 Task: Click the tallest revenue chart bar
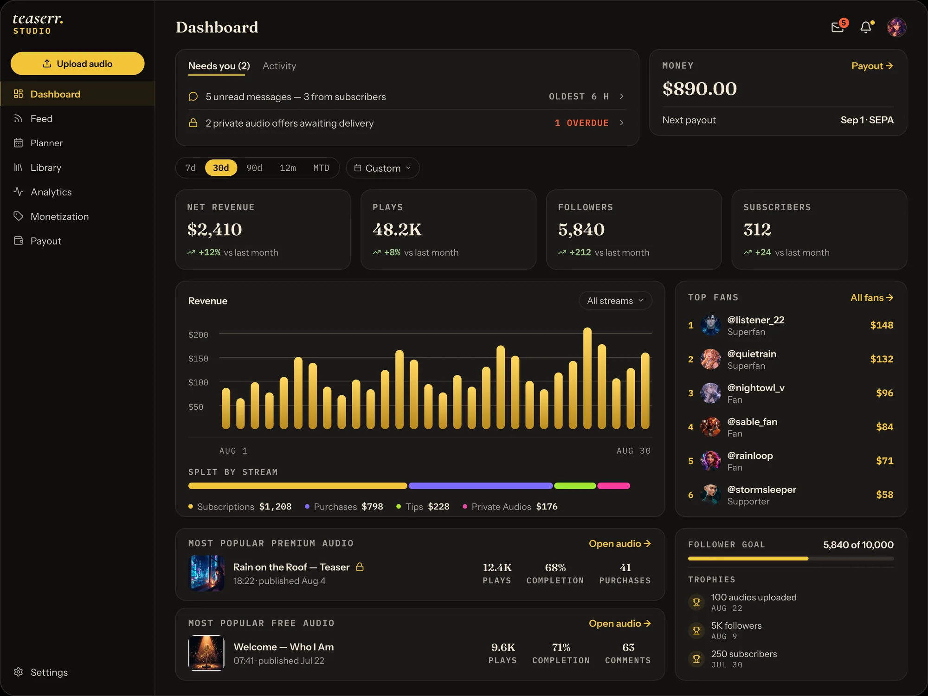pos(587,378)
